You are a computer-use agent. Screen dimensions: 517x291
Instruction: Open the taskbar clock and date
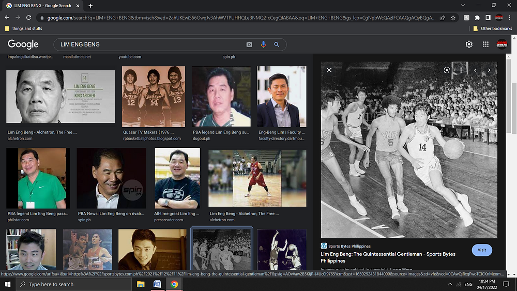pos(486,284)
